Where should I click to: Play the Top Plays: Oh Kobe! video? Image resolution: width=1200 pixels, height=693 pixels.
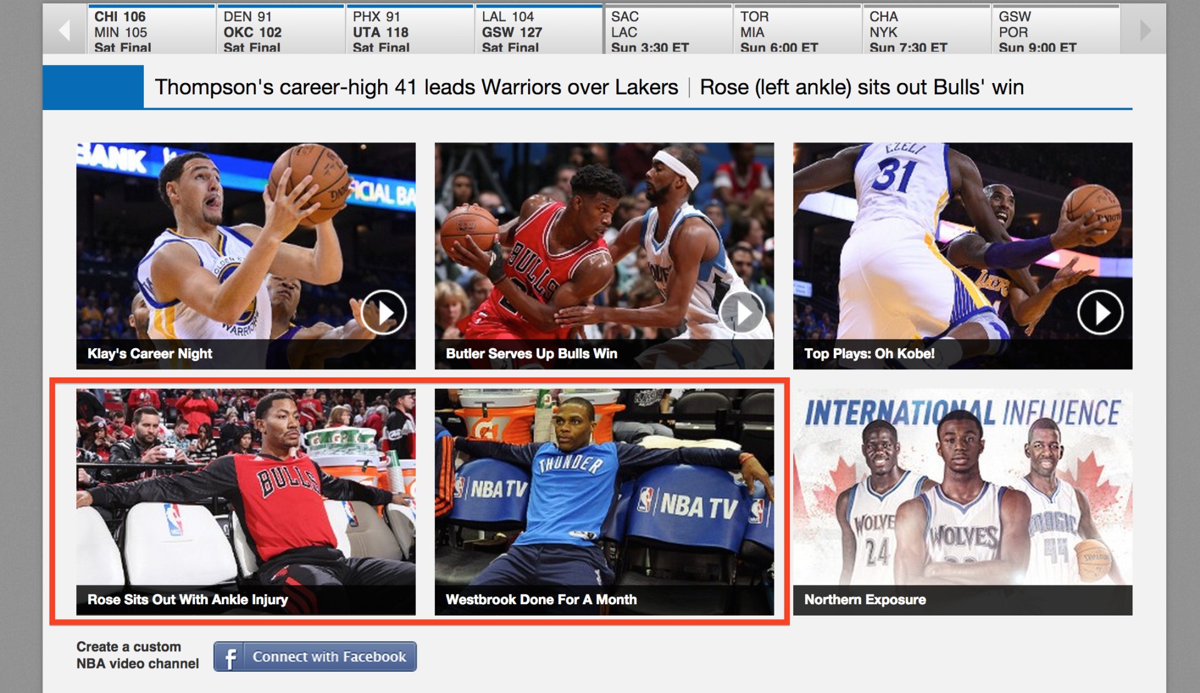point(1100,312)
